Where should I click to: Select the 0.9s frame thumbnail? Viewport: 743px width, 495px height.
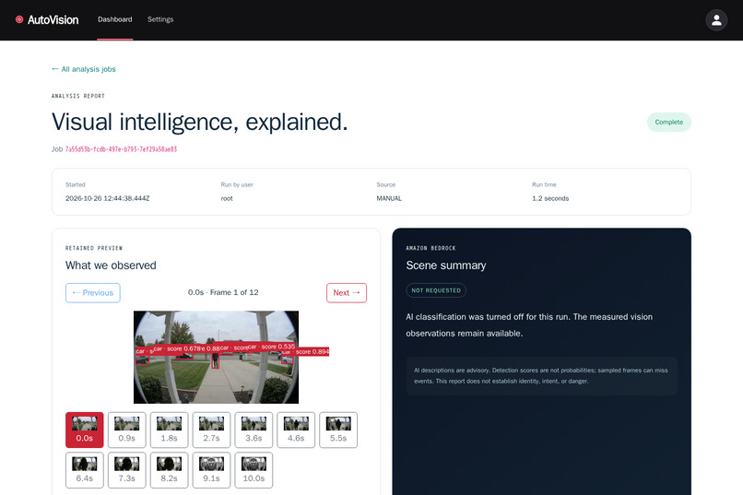pyautogui.click(x=126, y=430)
